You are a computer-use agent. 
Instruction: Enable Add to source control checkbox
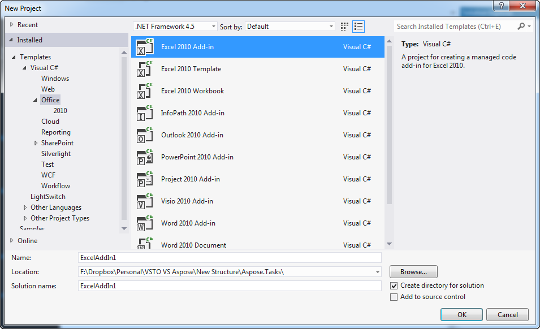pyautogui.click(x=394, y=297)
